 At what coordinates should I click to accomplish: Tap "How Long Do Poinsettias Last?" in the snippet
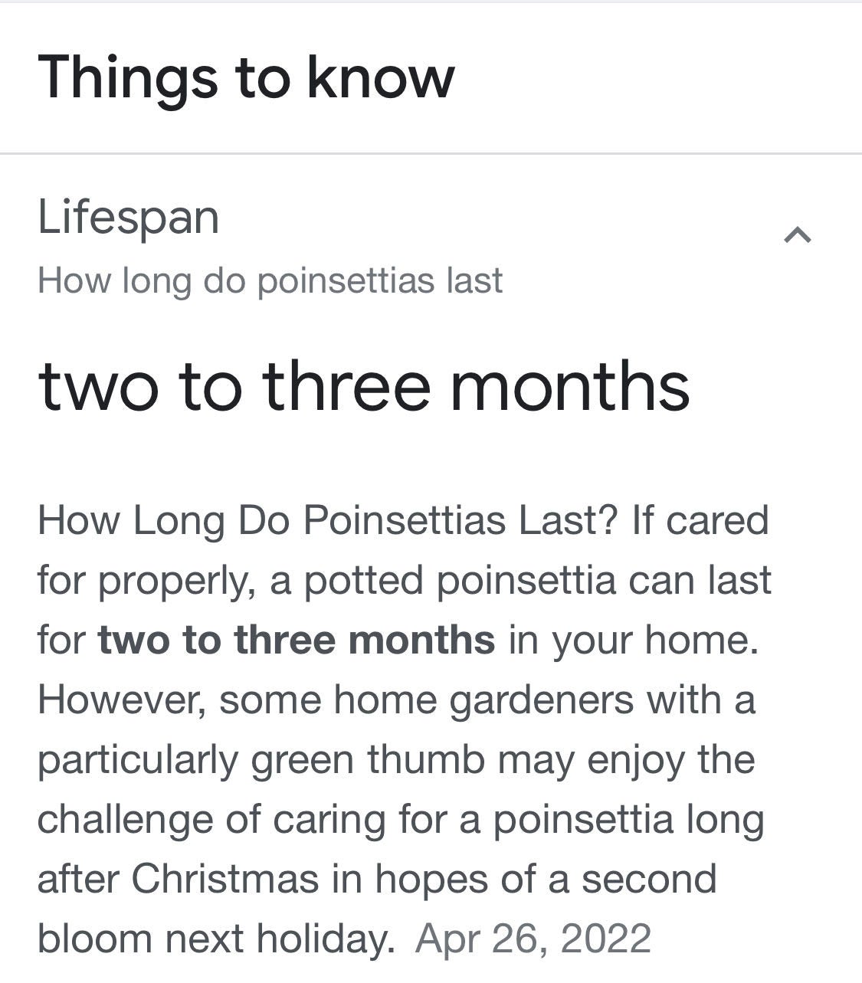click(x=327, y=520)
